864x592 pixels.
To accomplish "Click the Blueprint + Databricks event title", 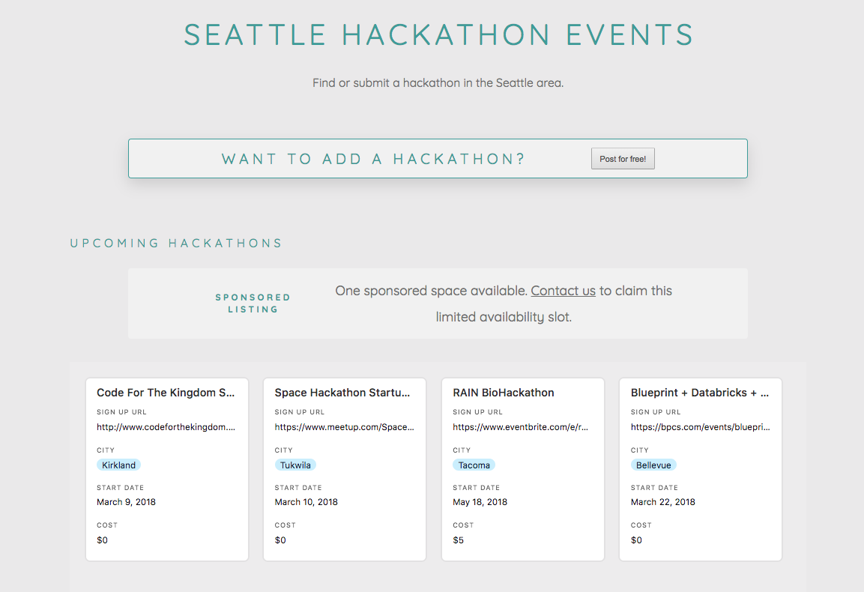I will [699, 392].
